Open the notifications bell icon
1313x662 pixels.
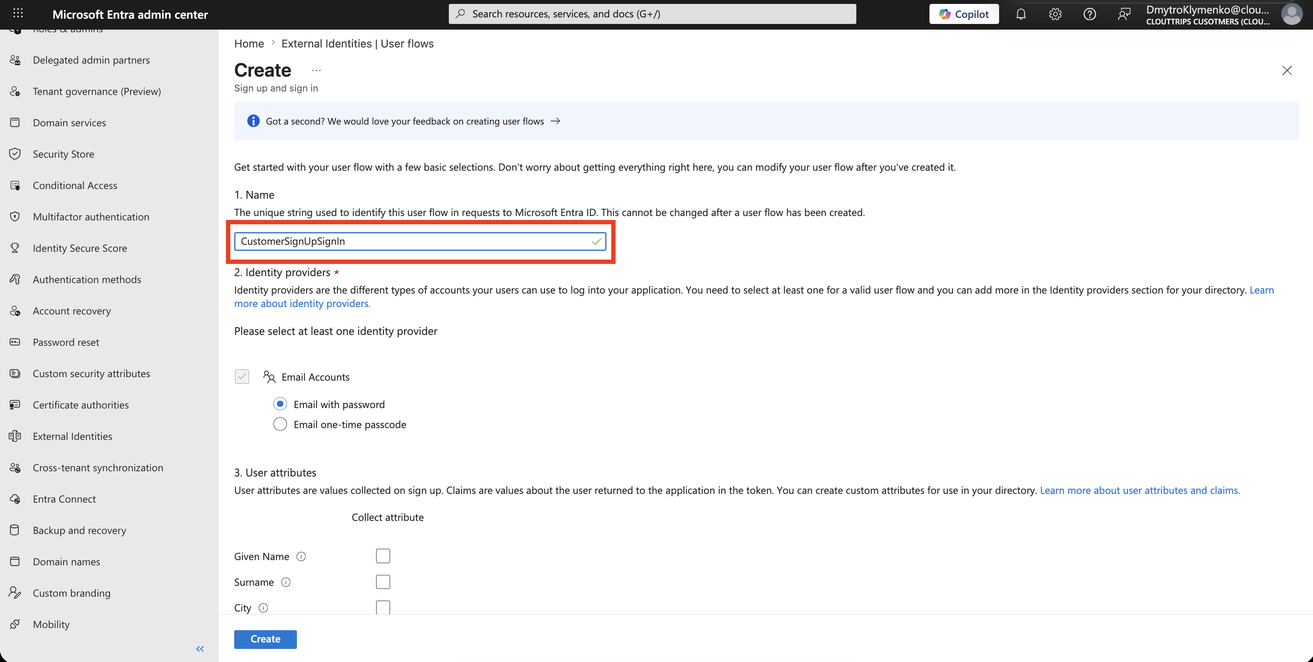pyautogui.click(x=1020, y=14)
